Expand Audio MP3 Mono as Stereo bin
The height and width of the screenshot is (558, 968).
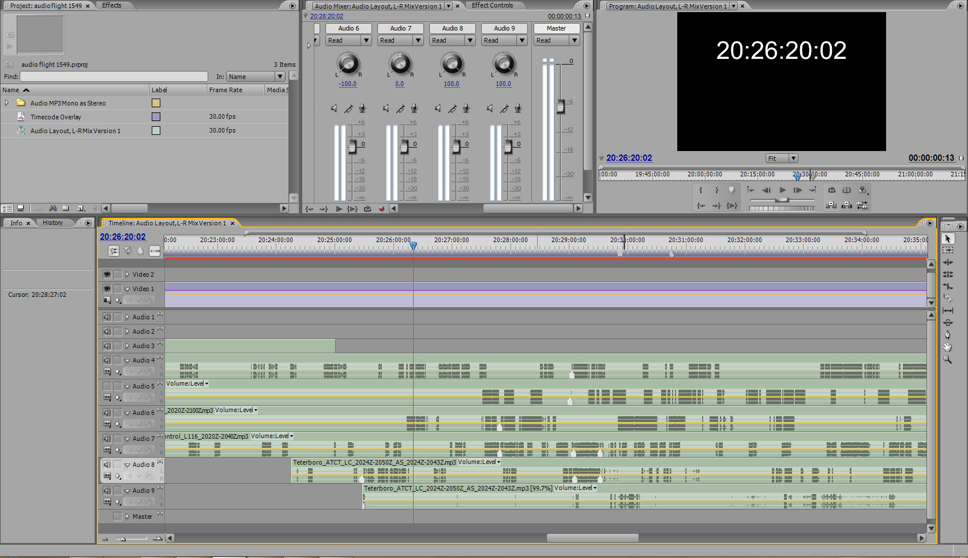coord(7,103)
